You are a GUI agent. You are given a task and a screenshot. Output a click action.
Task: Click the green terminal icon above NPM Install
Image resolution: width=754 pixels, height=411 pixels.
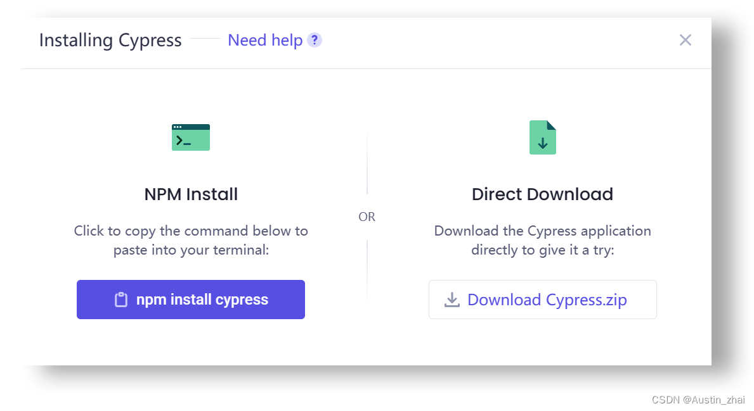[x=191, y=137]
